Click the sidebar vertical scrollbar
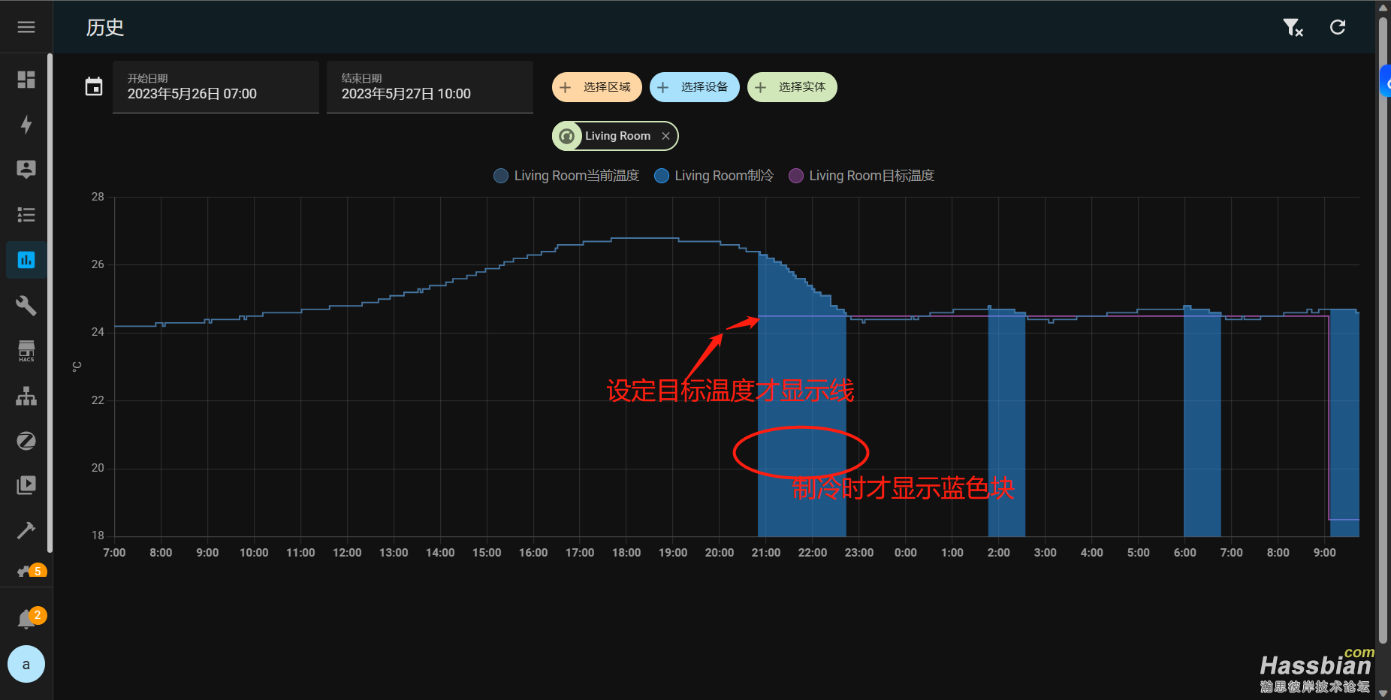1391x700 pixels. [50, 303]
